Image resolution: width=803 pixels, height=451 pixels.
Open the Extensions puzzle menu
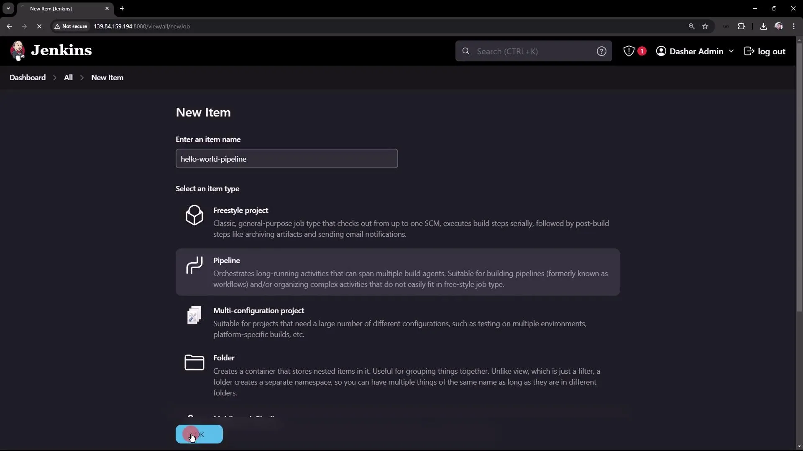point(742,26)
